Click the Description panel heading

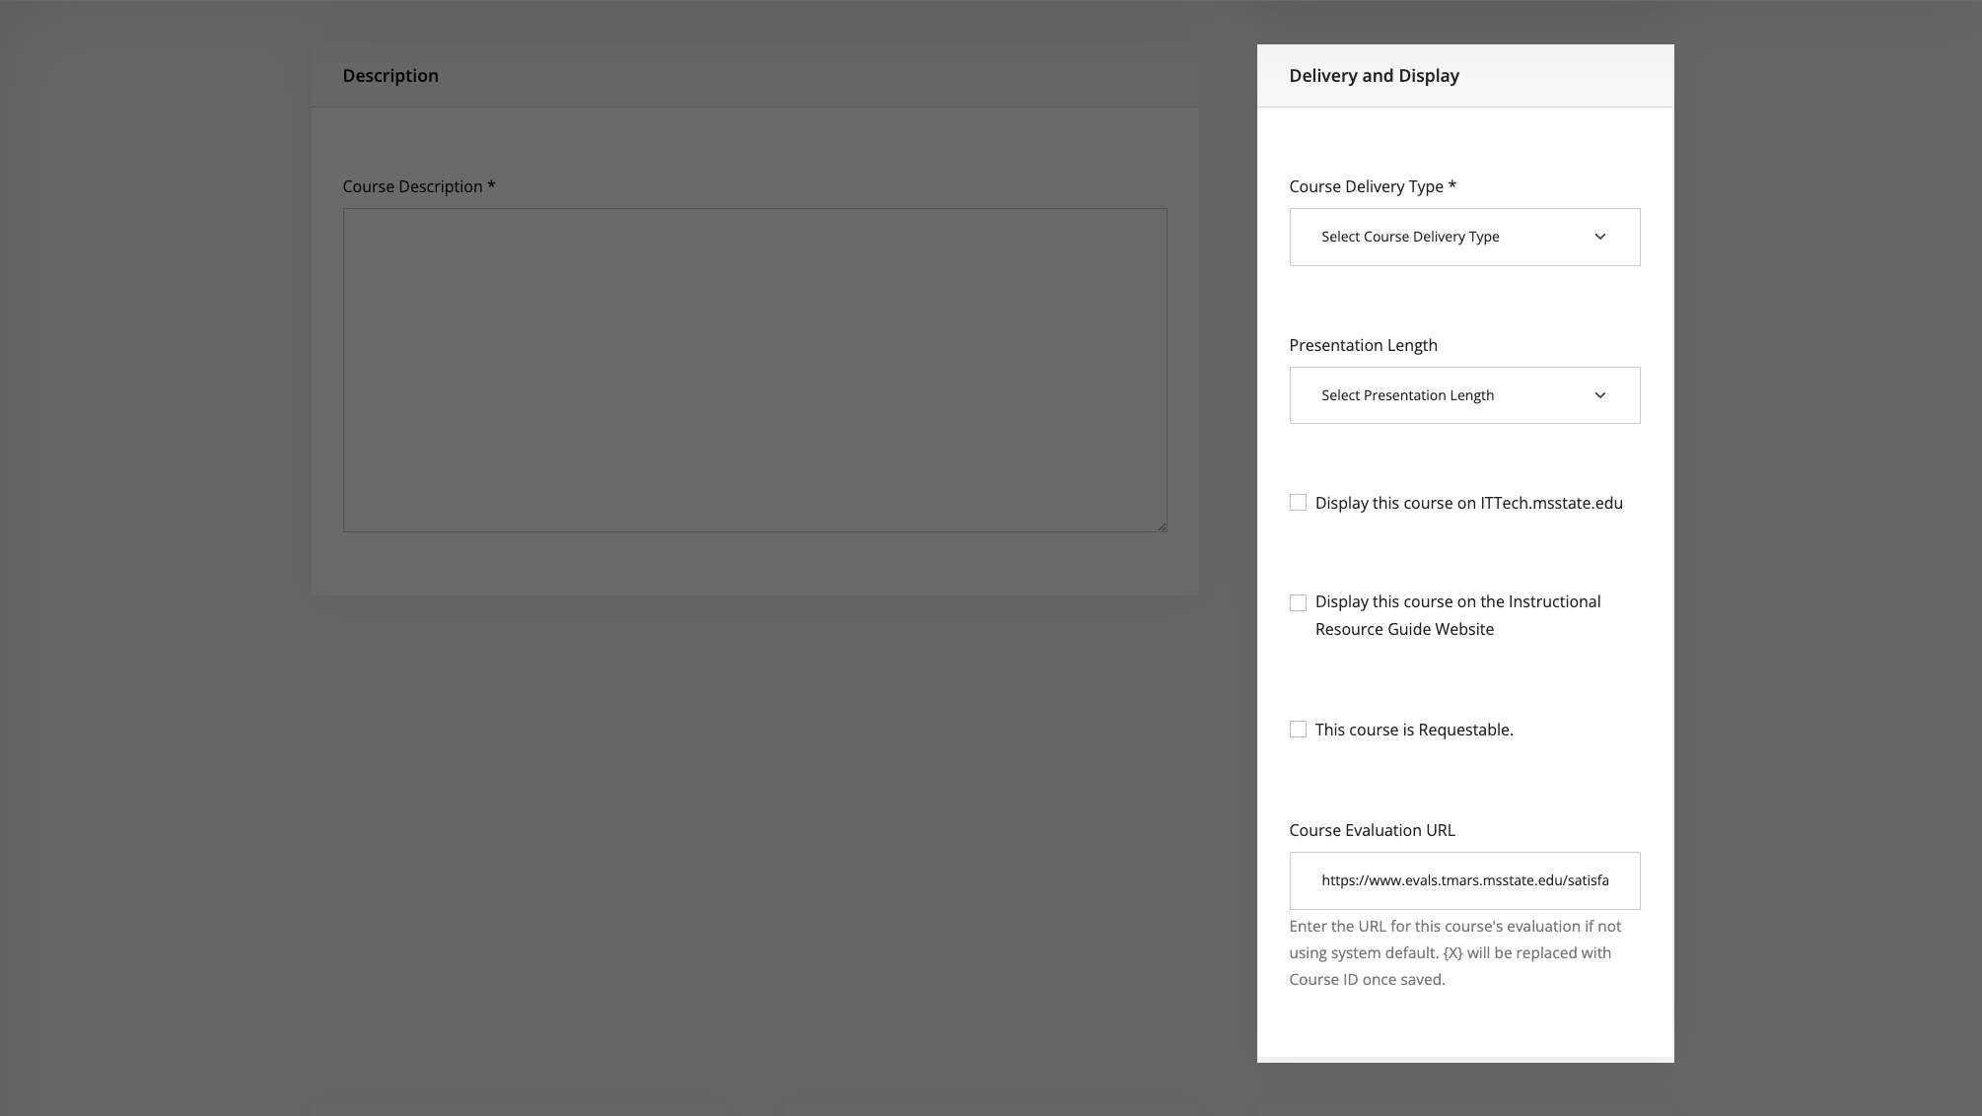tap(390, 76)
